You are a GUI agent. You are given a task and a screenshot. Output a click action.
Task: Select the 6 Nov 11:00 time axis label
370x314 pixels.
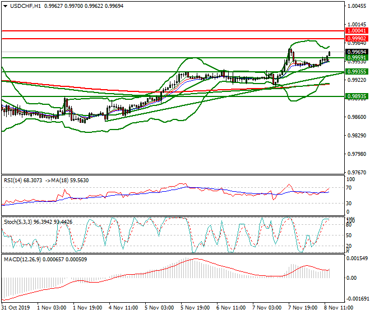click(x=231, y=308)
